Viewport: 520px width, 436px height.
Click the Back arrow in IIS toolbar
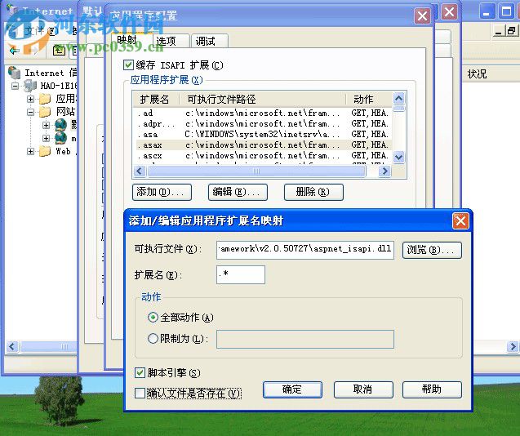(14, 51)
